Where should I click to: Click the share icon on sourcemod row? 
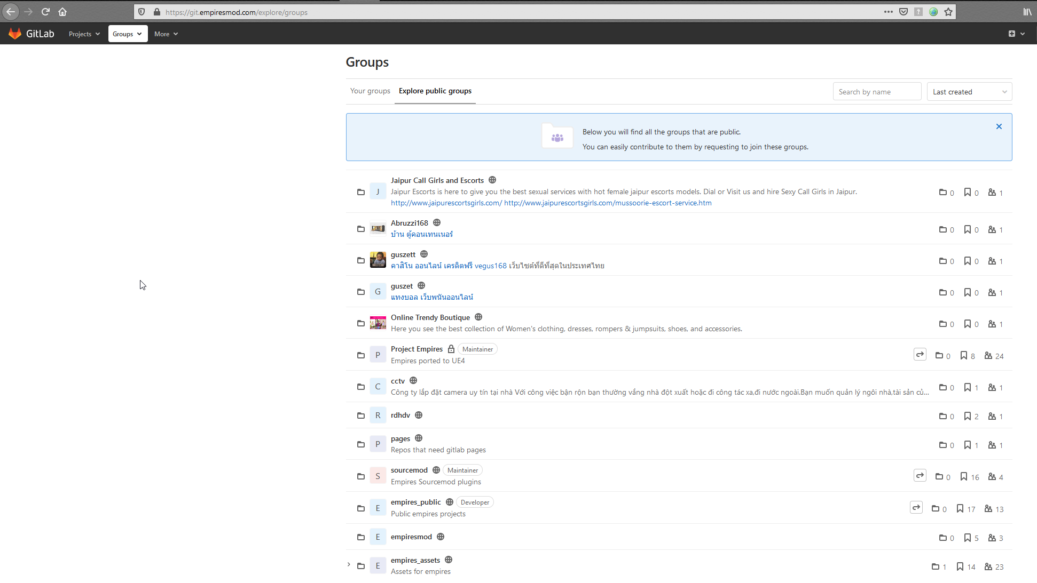click(x=920, y=476)
